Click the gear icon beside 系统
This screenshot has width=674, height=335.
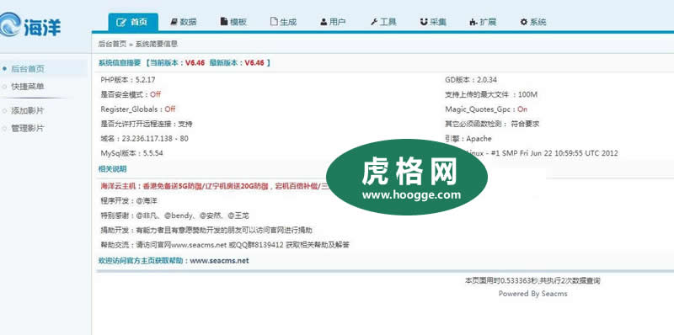pos(523,22)
